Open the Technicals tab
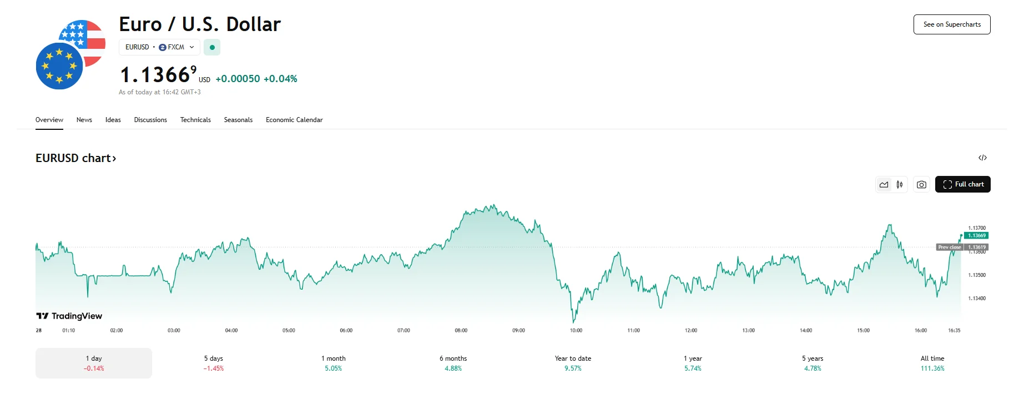1024x399 pixels. tap(195, 120)
